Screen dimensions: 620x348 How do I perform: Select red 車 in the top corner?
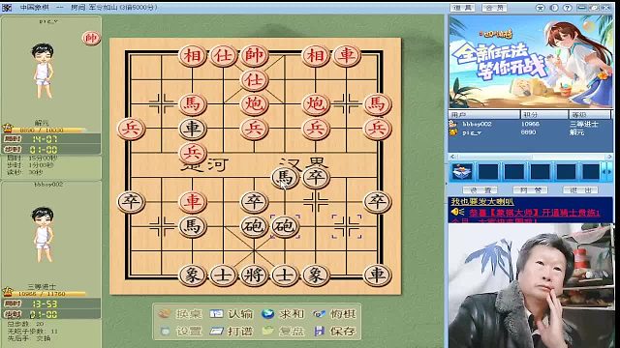(x=347, y=55)
